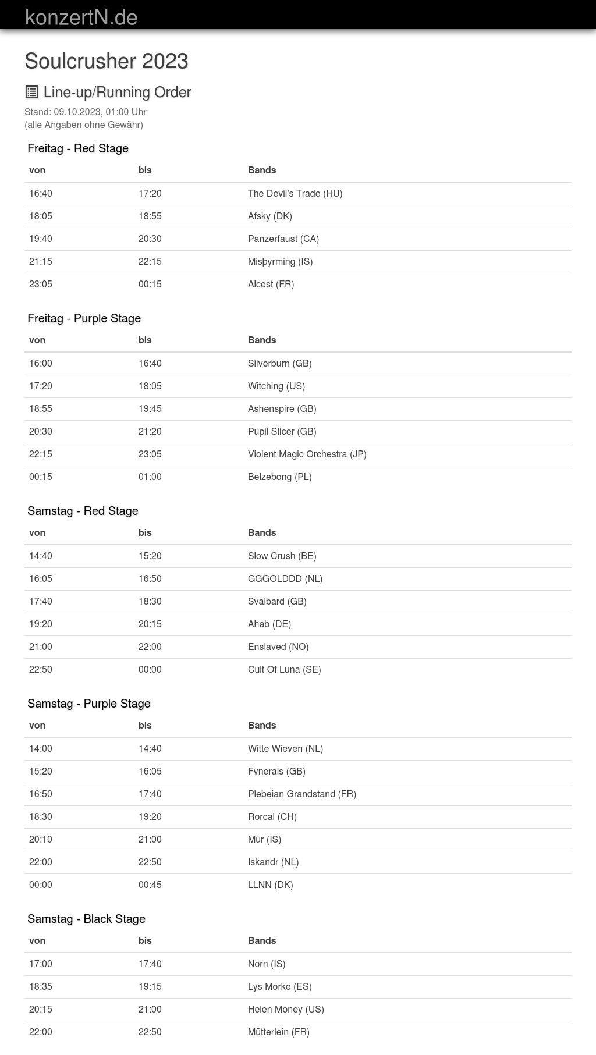The height and width of the screenshot is (1055, 596).
Task: Click the Samstag - Black Stage heading
Action: click(x=86, y=919)
